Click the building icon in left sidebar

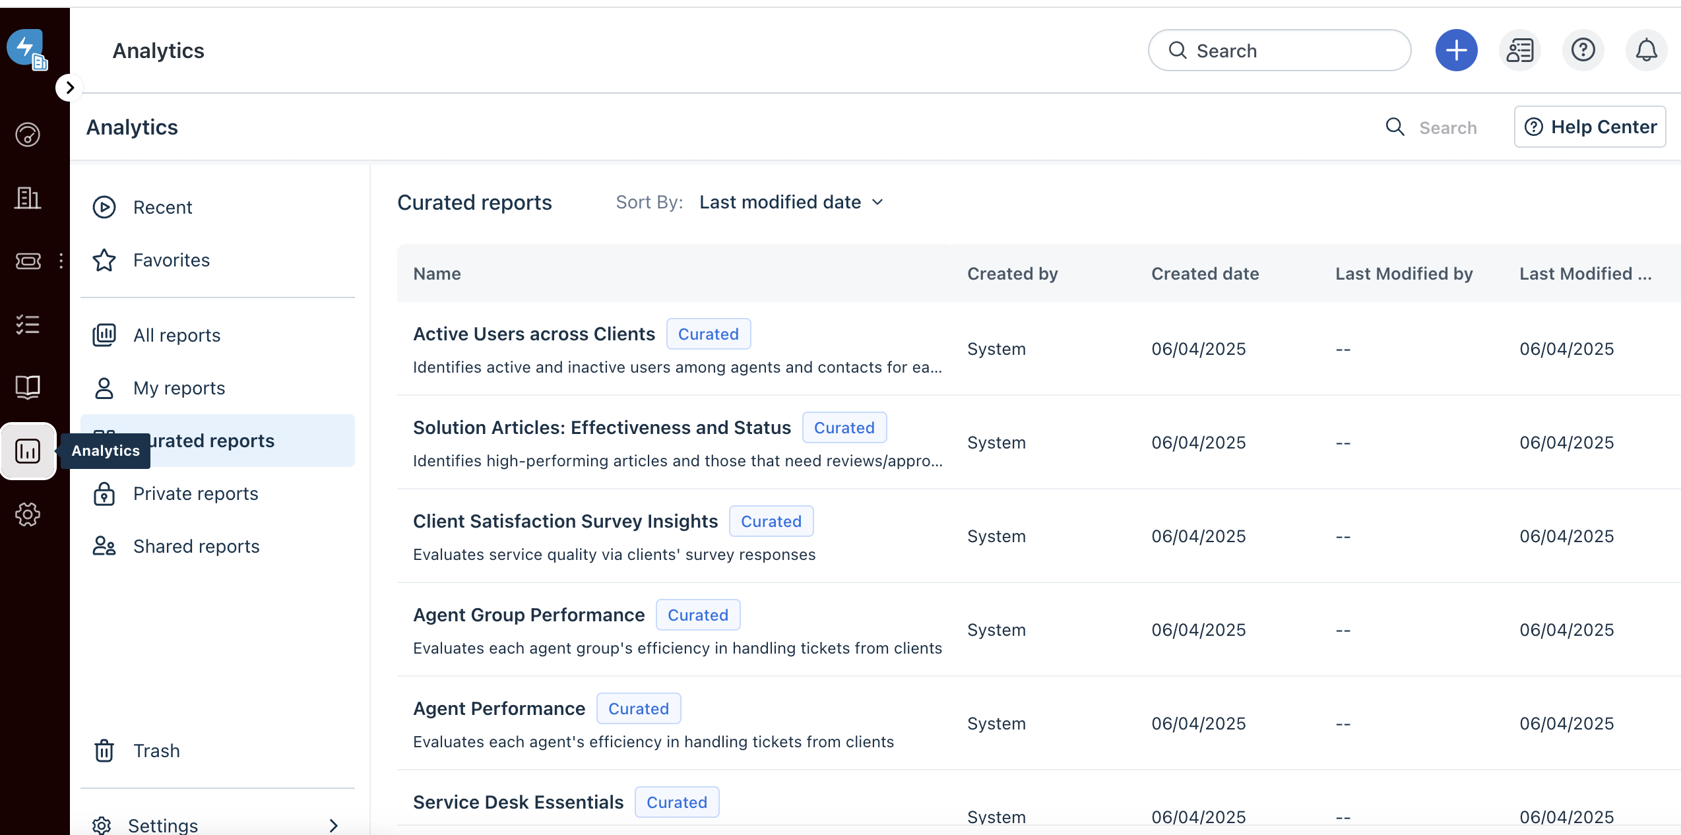(x=28, y=197)
